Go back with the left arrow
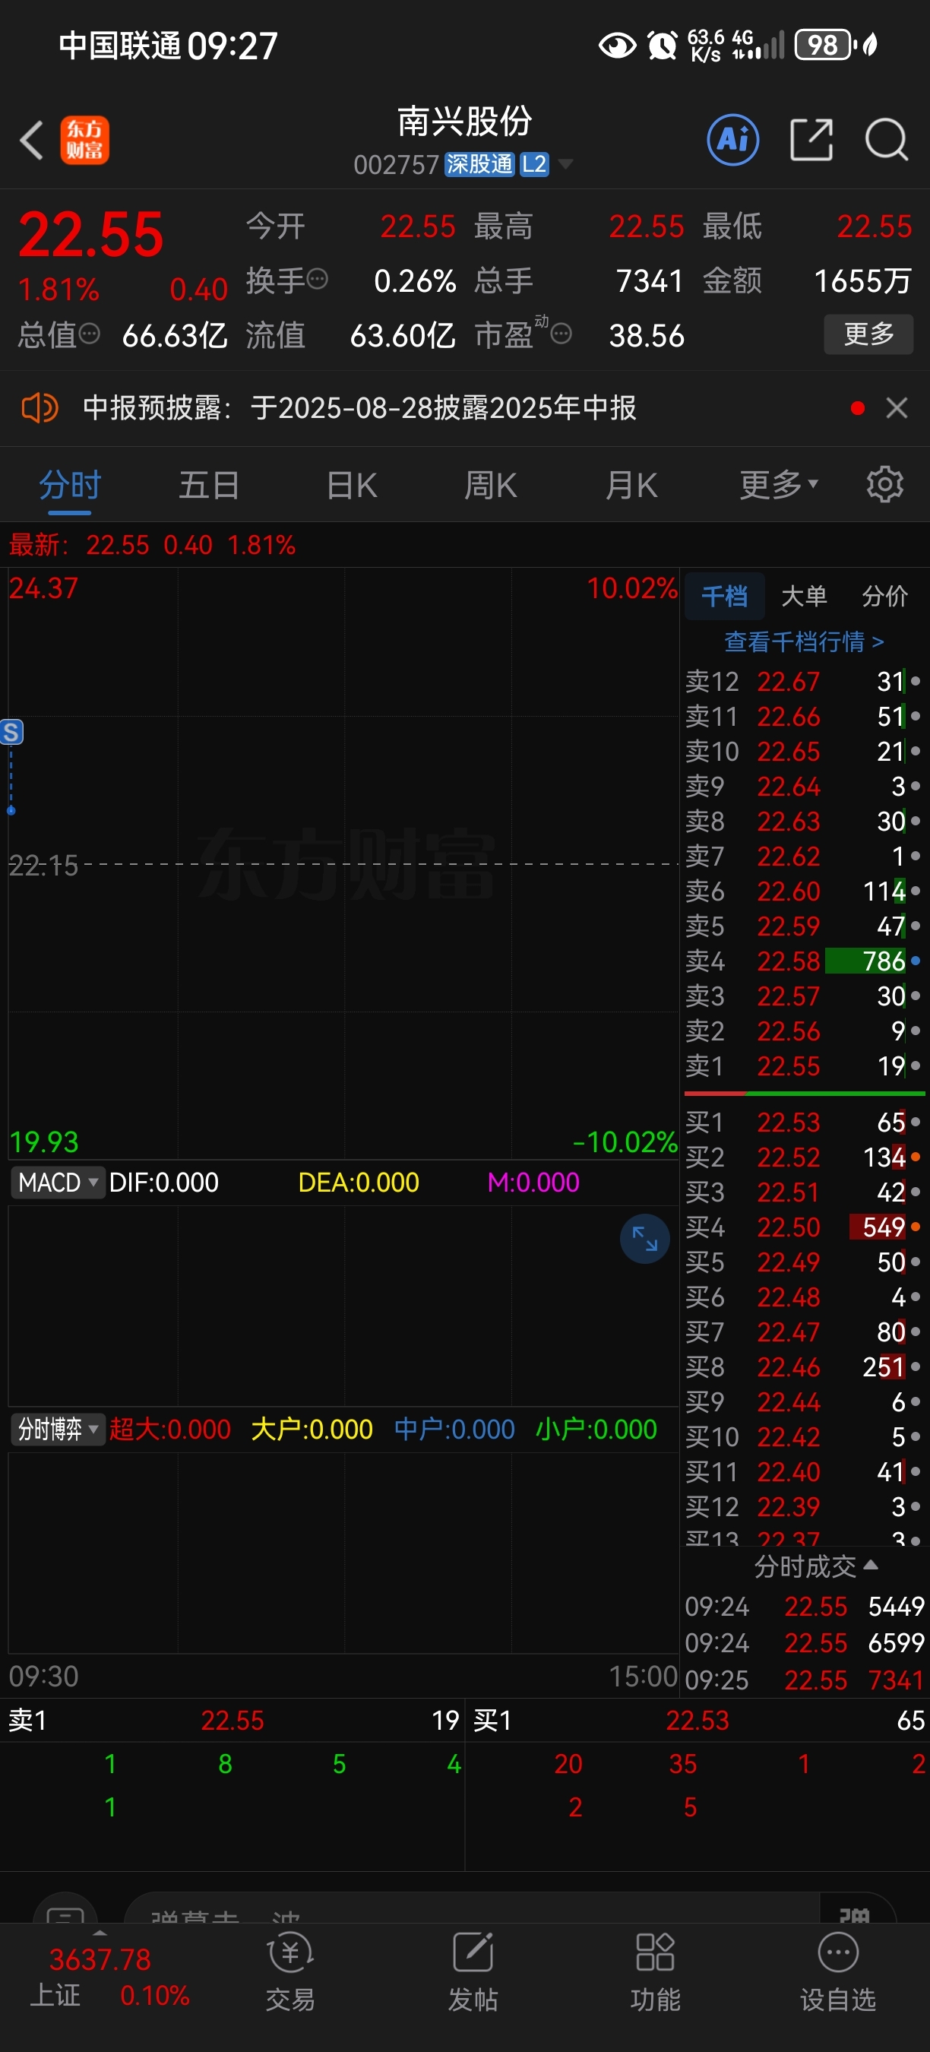 coord(32,141)
